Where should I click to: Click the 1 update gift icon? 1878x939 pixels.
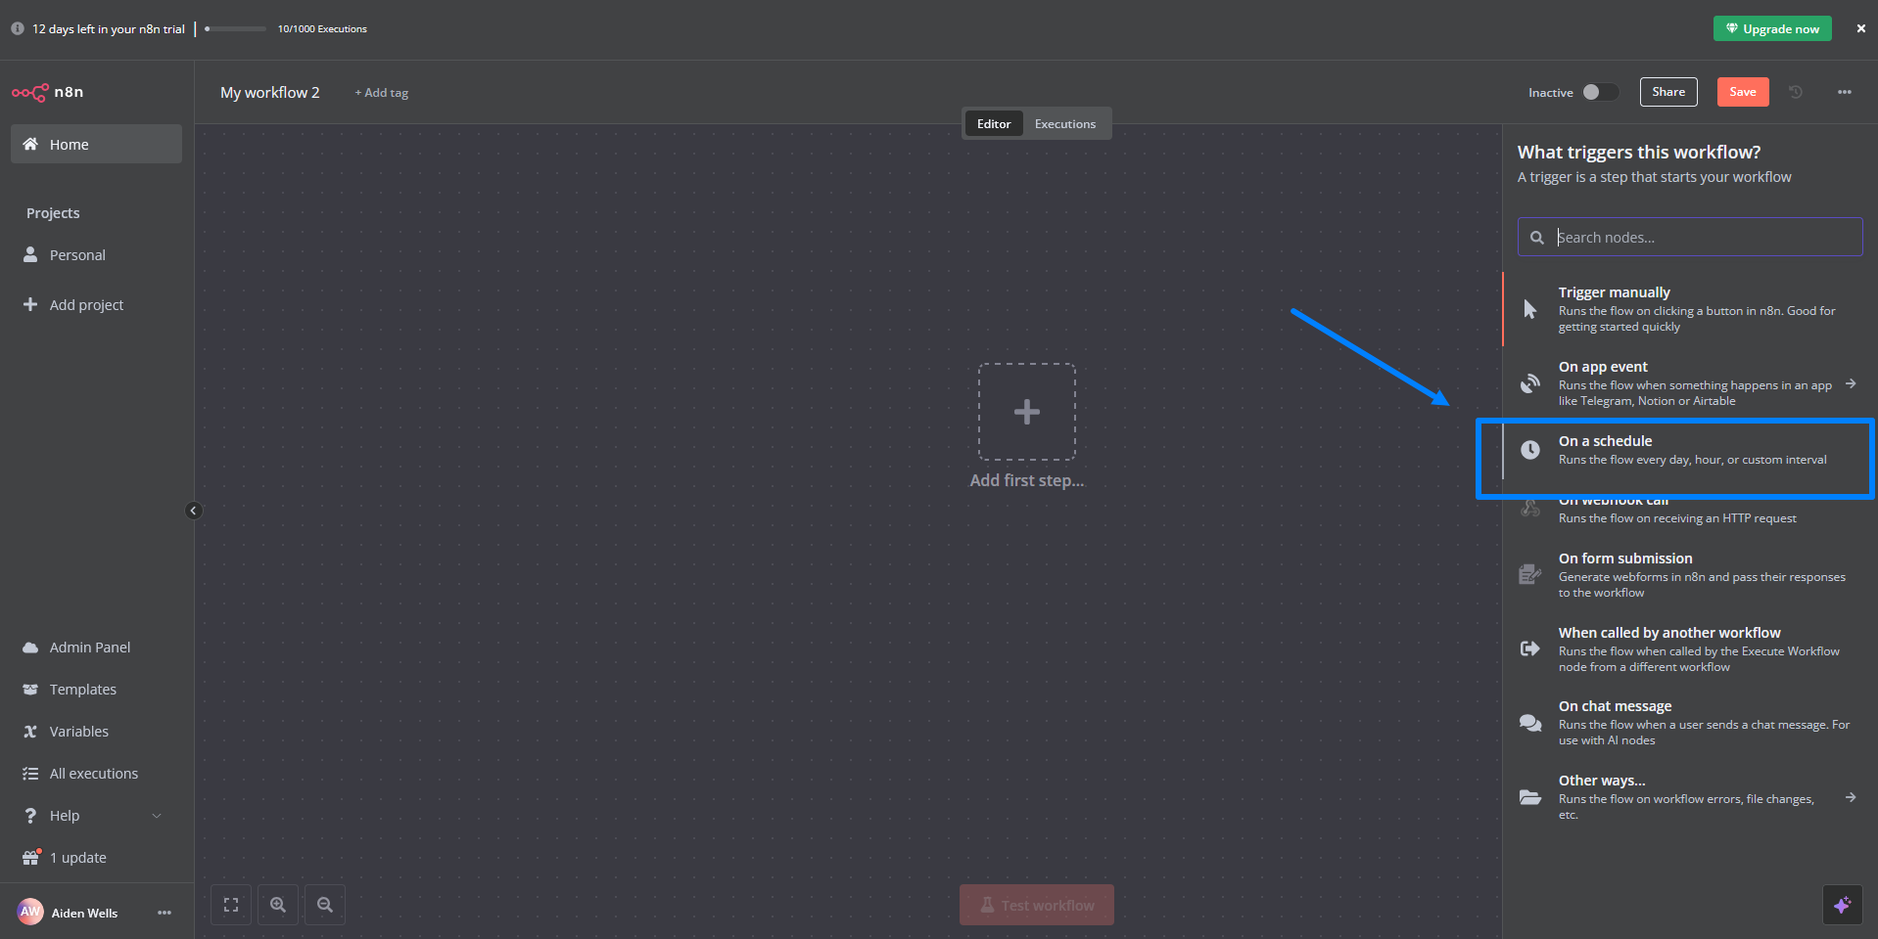[x=31, y=857]
